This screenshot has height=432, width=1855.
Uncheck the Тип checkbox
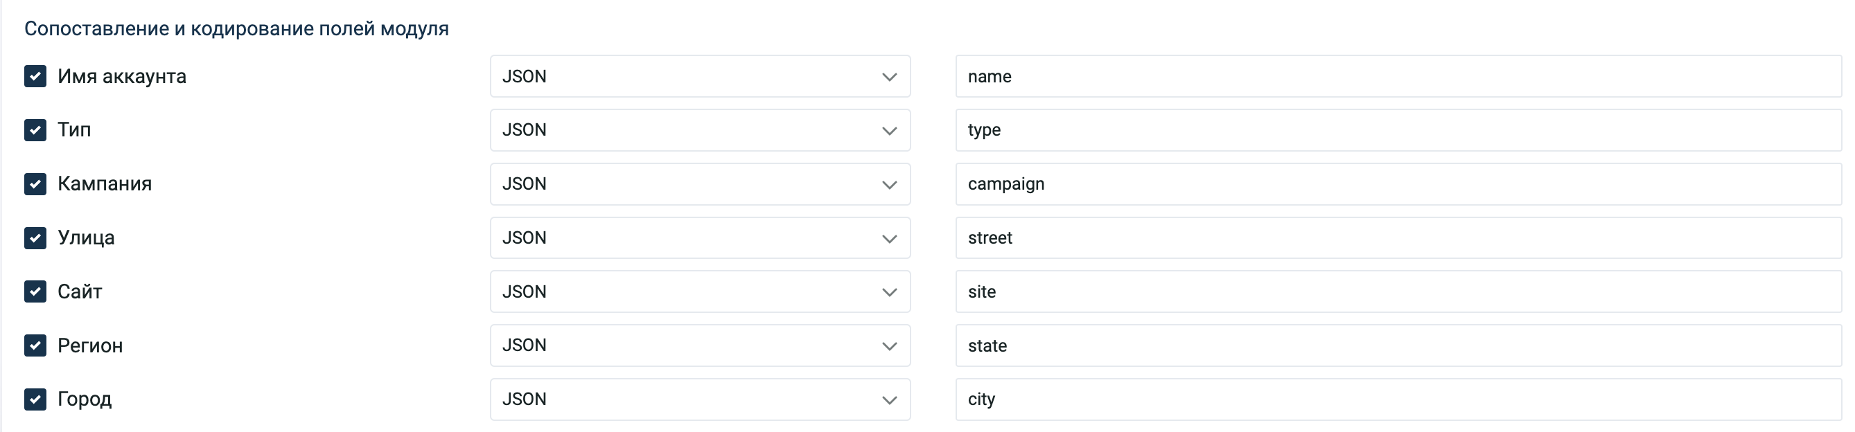point(35,130)
